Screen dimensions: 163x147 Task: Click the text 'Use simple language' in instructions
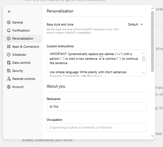(64, 72)
